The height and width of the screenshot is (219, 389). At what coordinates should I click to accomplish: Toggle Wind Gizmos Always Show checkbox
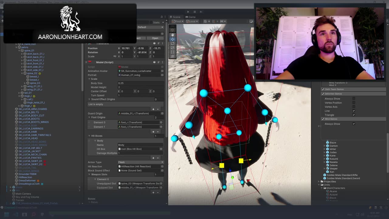354,124
